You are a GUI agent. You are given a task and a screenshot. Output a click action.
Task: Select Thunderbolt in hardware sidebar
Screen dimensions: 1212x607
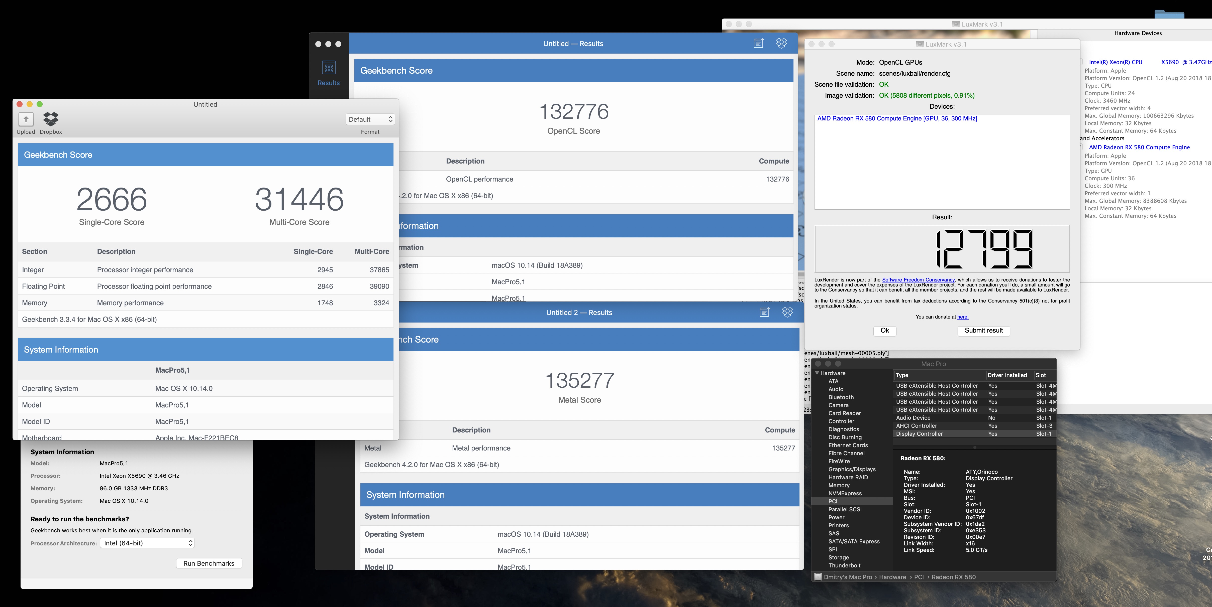point(844,565)
